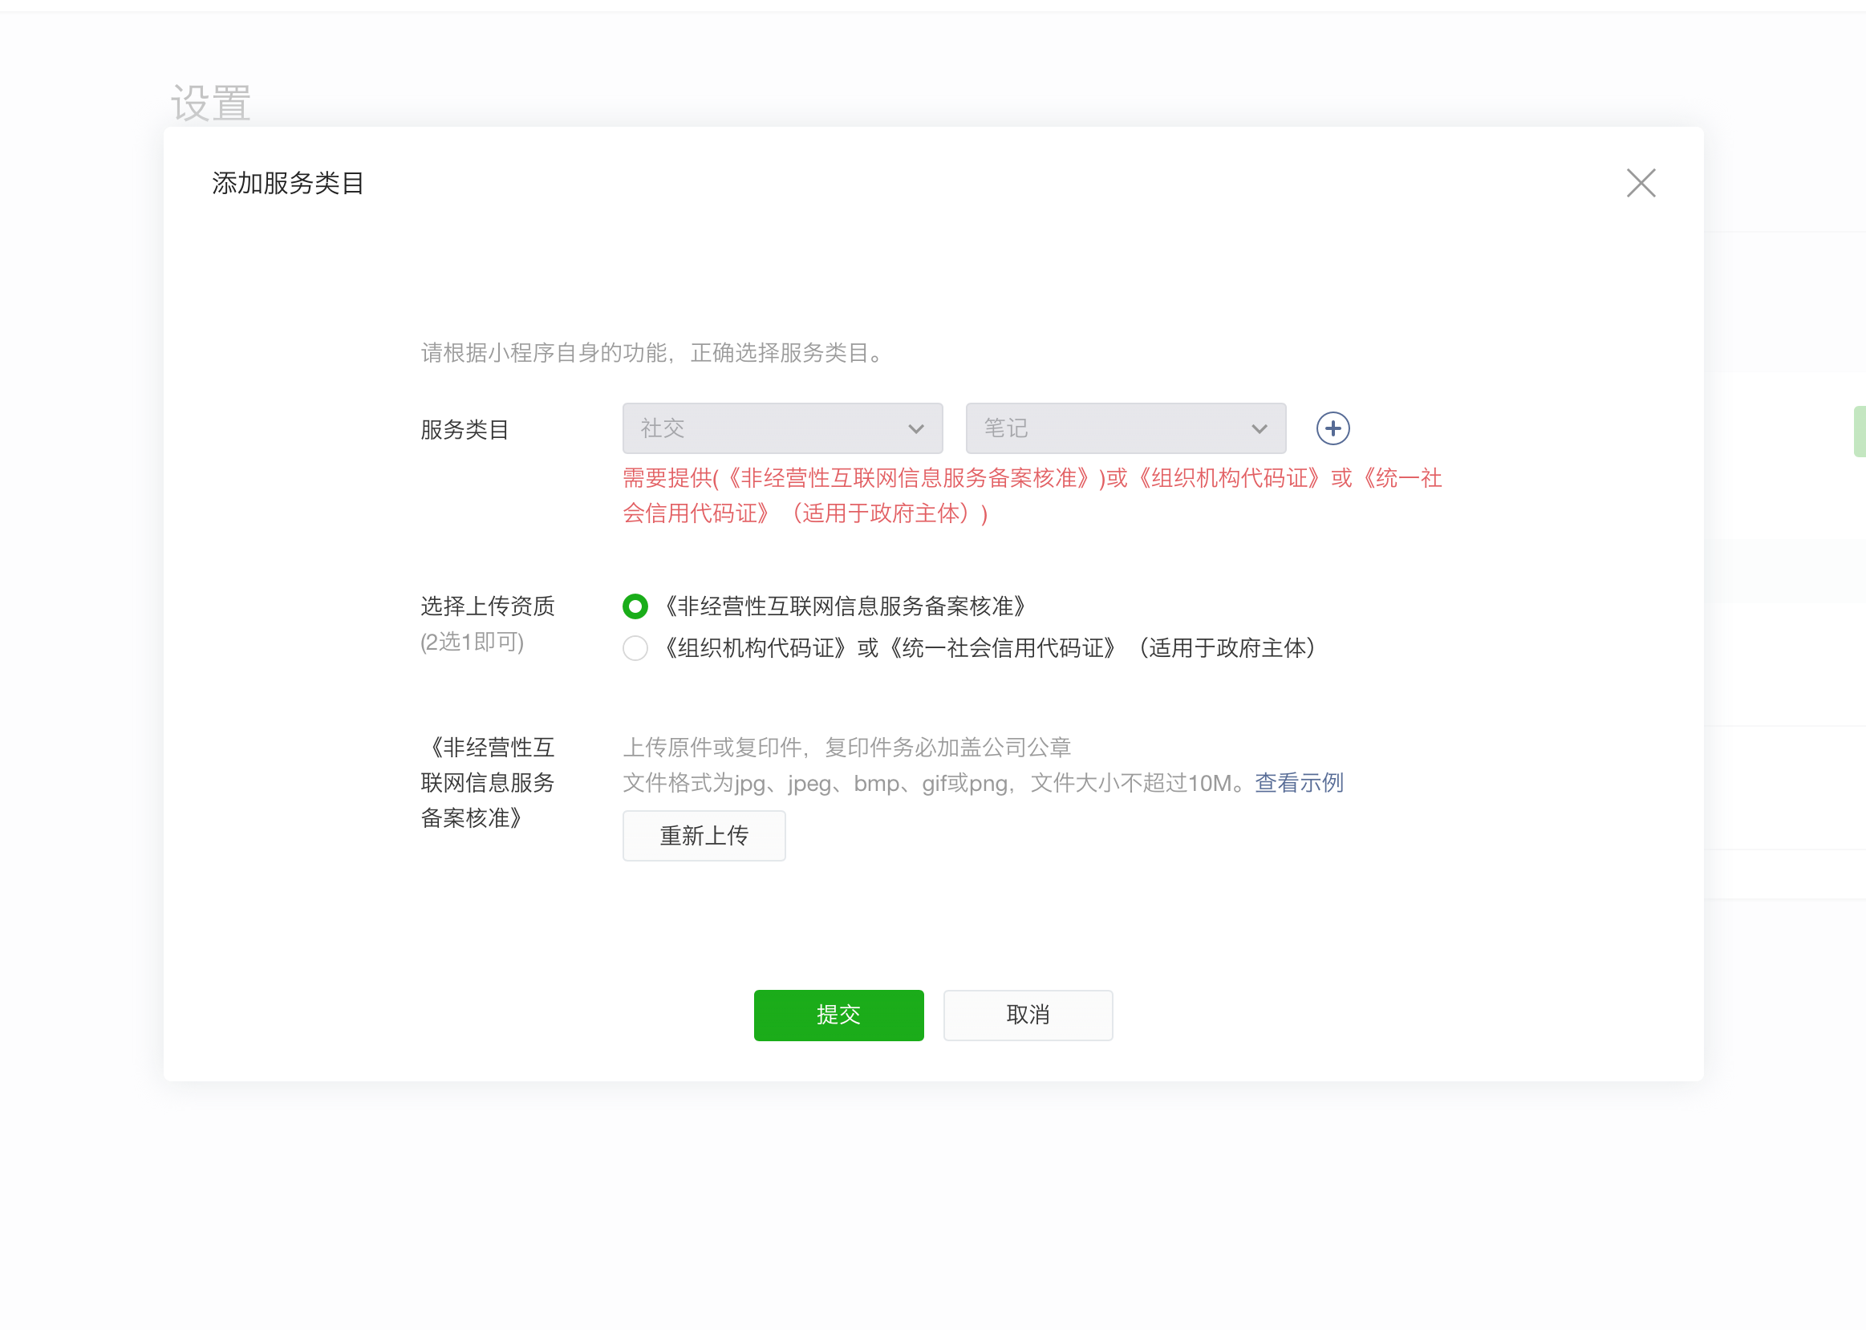Cancel with the 取消 button
Image resolution: width=1866 pixels, height=1330 pixels.
1027,1015
